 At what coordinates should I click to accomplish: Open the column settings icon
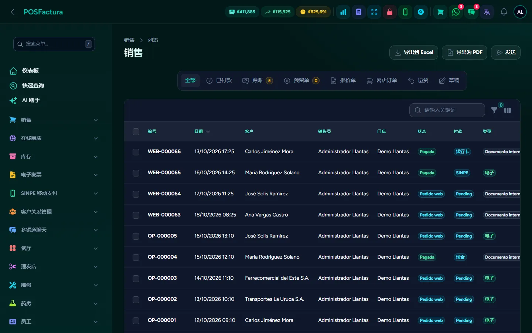508,110
